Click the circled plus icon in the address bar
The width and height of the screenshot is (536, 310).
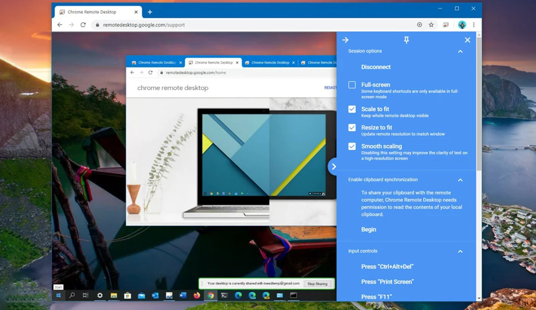(419, 25)
